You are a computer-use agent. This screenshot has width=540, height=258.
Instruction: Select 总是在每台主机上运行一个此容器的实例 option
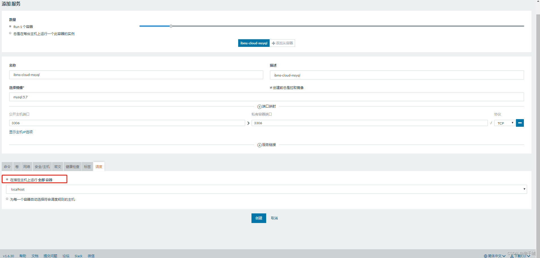[x=10, y=33]
